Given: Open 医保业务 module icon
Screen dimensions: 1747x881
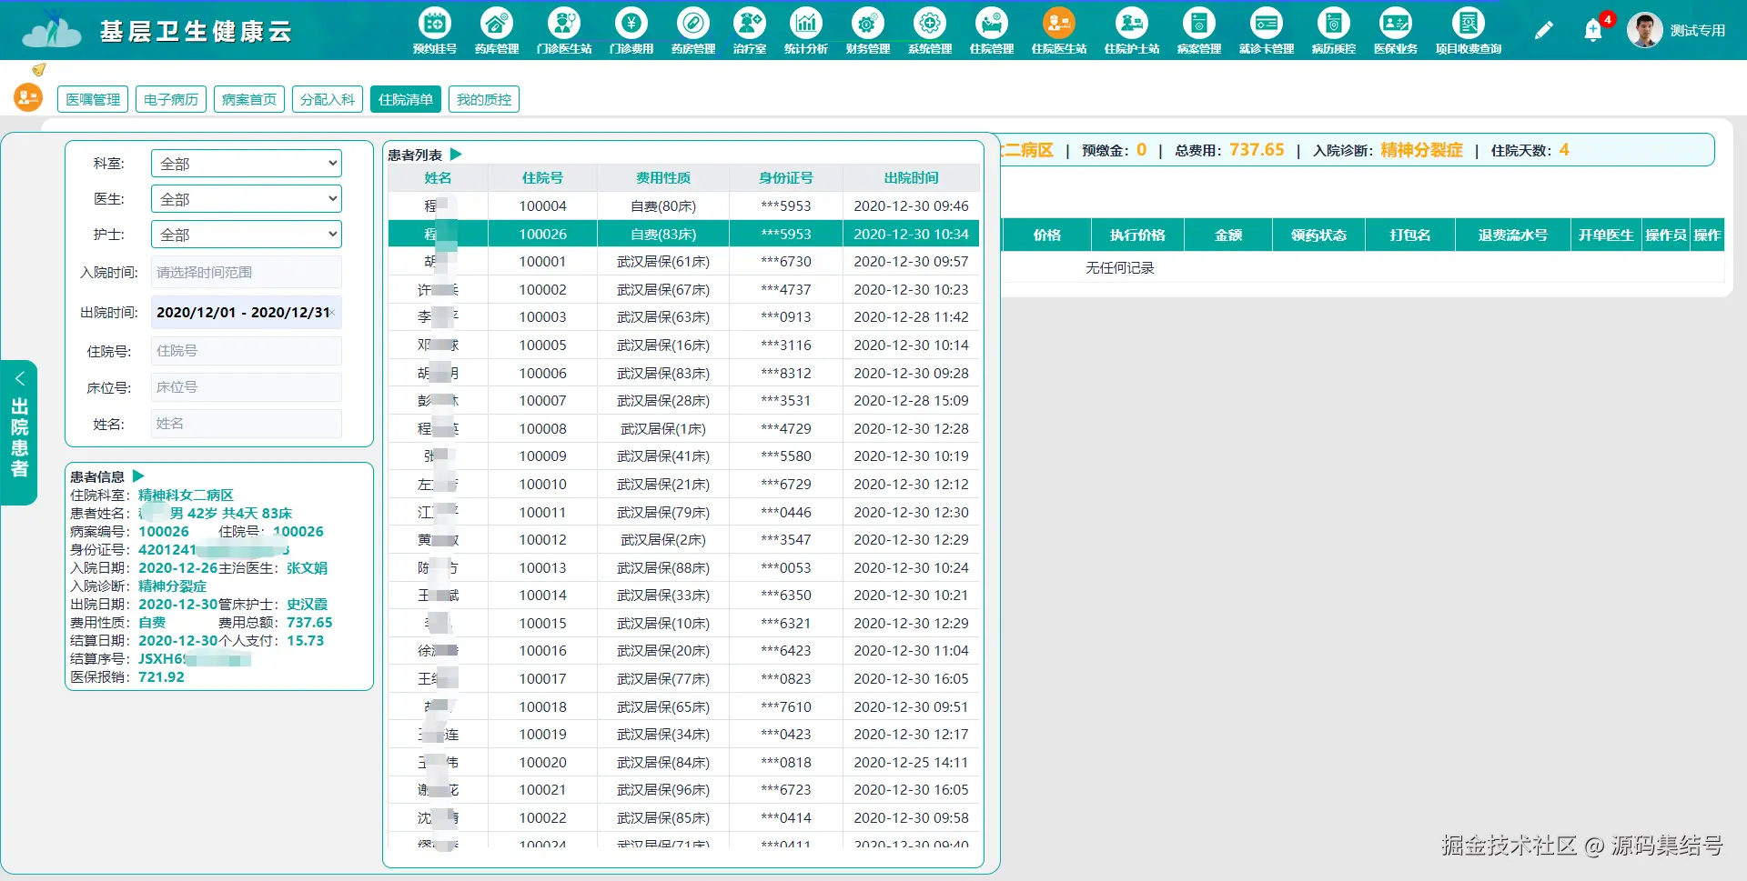Looking at the screenshot, I should [1396, 23].
